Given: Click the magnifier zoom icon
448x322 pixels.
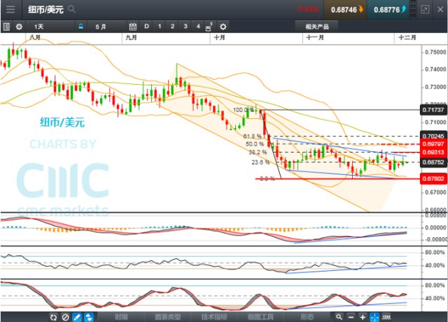Looking at the screenshot, I should coord(339,317).
